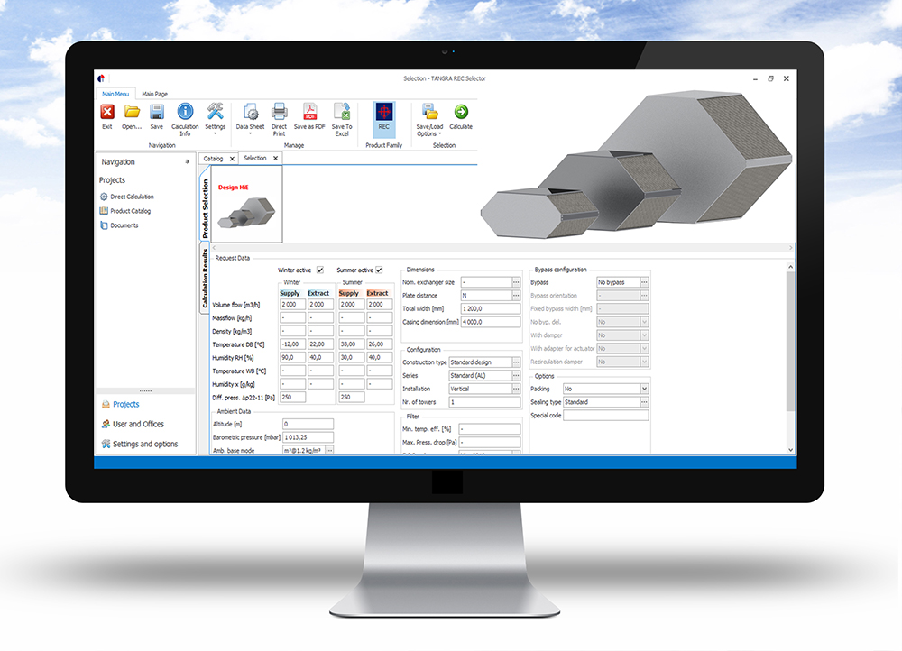This screenshot has width=902, height=651.
Task: Expand the Packing dropdown
Action: pyautogui.click(x=644, y=389)
